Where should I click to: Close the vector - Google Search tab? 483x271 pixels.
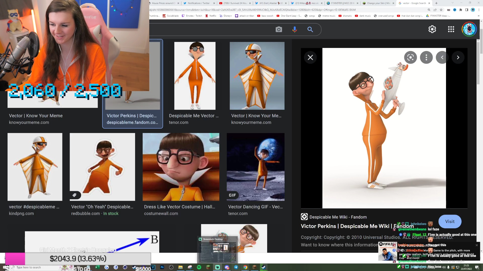(429, 3)
